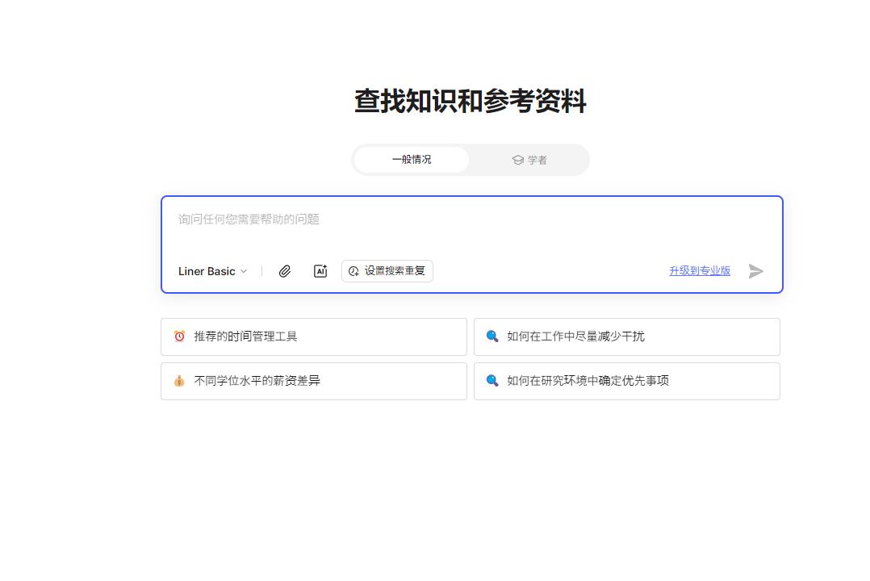870x581 pixels.
Task: Click the 升级到专业版 link
Action: pyautogui.click(x=699, y=271)
